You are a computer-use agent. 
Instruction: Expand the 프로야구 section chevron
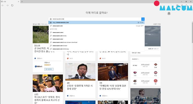[x=139, y=59]
